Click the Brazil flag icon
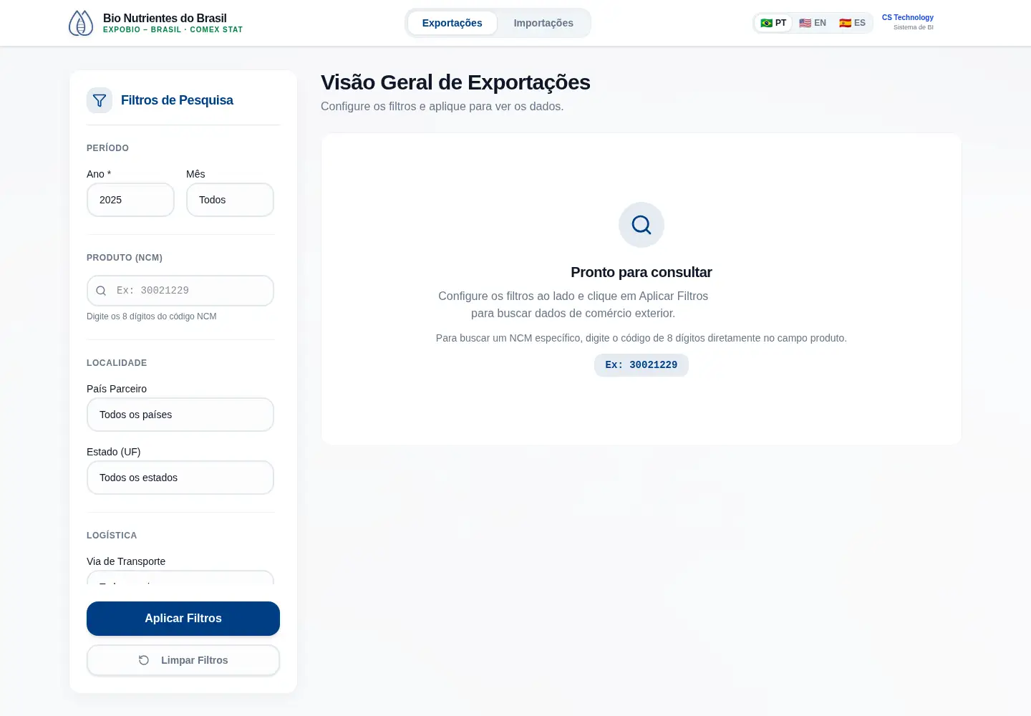 (766, 23)
